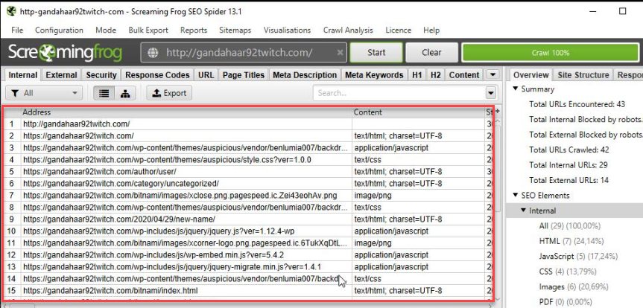
Task: Click the Screaming Frog title bar logo
Action: [x=11, y=11]
